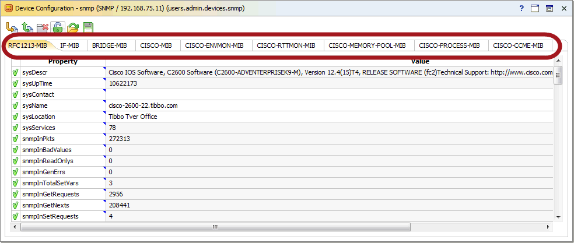This screenshot has width=574, height=243.
Task: Click the import toolbar icon with yellow arrow
Action: [12, 28]
